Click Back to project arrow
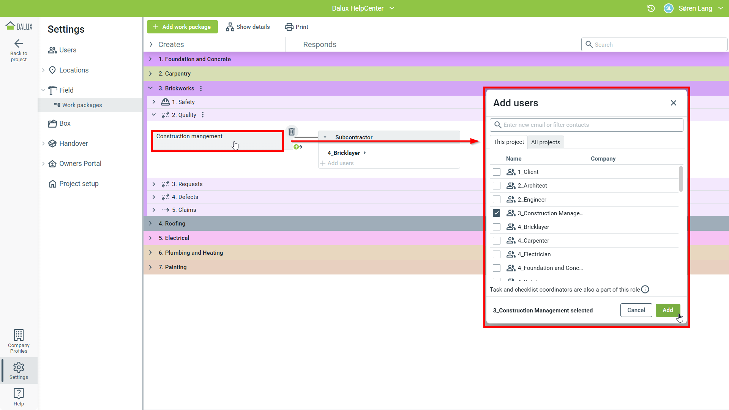 pyautogui.click(x=19, y=43)
